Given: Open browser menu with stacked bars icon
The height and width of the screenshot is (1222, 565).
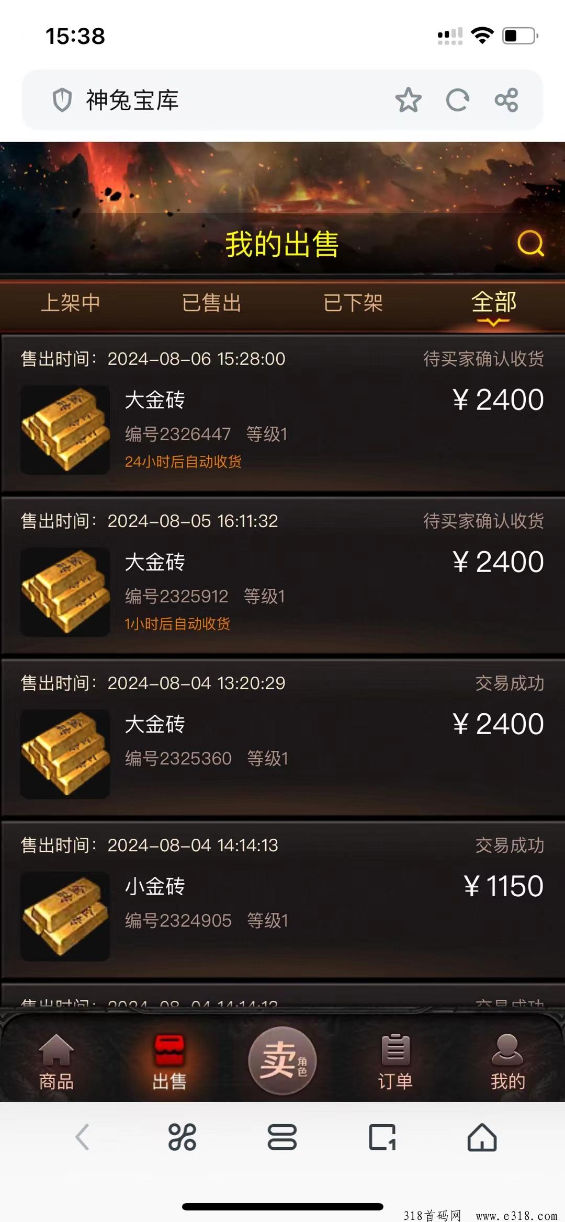Looking at the screenshot, I should (x=282, y=1137).
